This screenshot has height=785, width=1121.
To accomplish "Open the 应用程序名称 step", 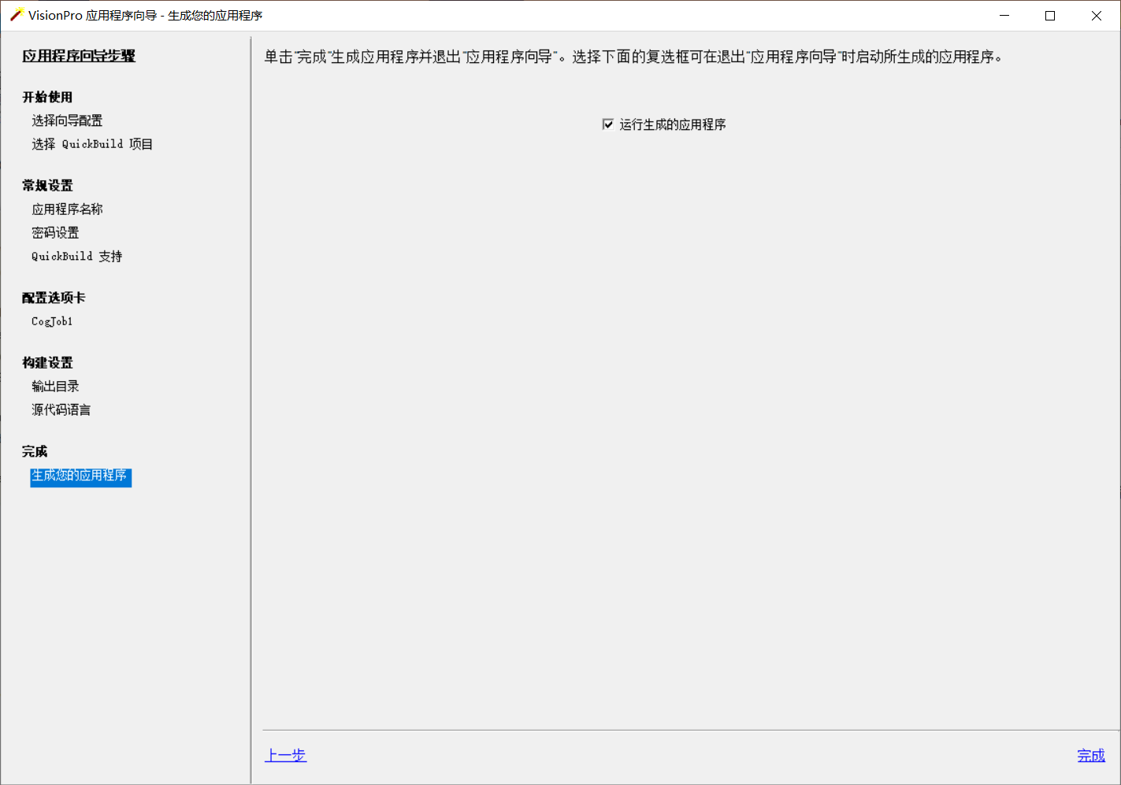I will (x=67, y=209).
